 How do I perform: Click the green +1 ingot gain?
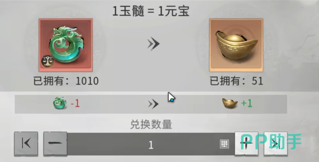(246, 103)
